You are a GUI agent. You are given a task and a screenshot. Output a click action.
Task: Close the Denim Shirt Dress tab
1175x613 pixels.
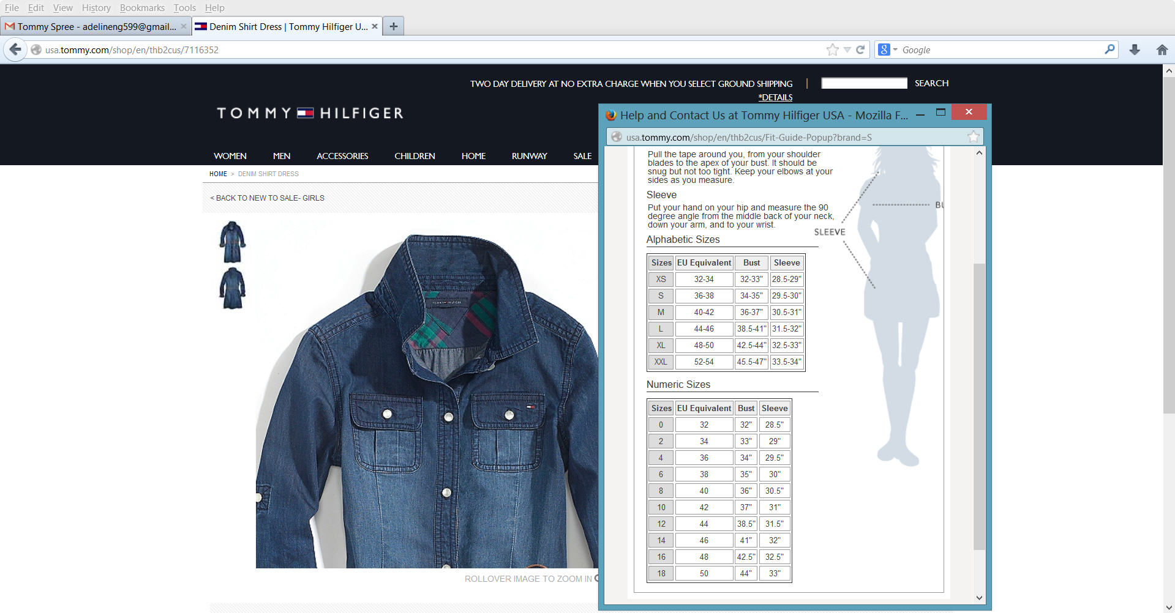click(375, 26)
